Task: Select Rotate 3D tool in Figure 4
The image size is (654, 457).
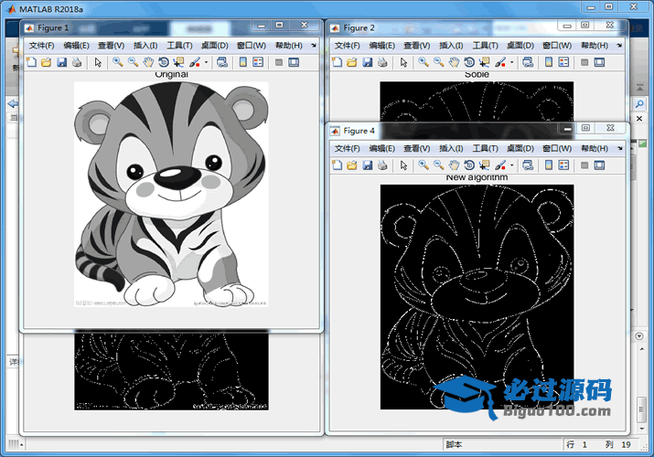Action: [469, 165]
